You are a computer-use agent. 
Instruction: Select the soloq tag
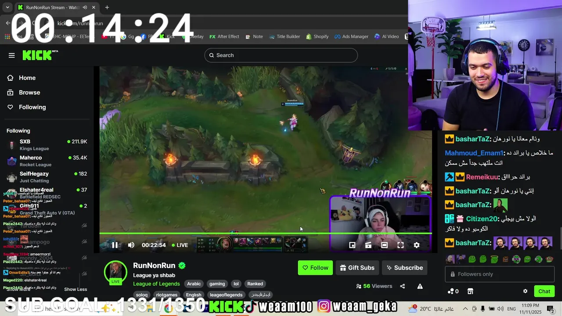point(142,295)
